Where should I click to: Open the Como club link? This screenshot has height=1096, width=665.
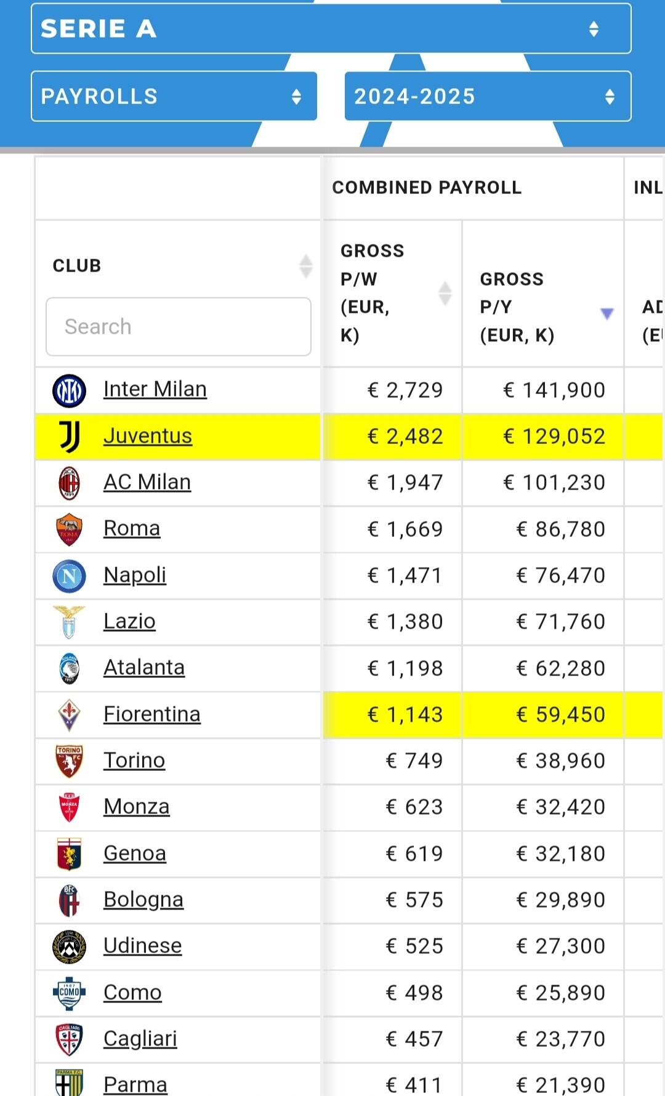132,993
